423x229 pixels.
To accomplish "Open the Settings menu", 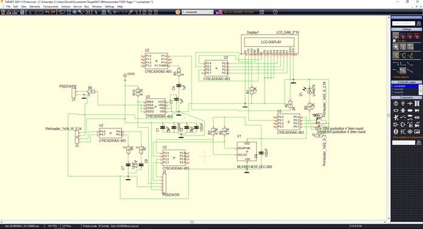I will pos(109,7).
